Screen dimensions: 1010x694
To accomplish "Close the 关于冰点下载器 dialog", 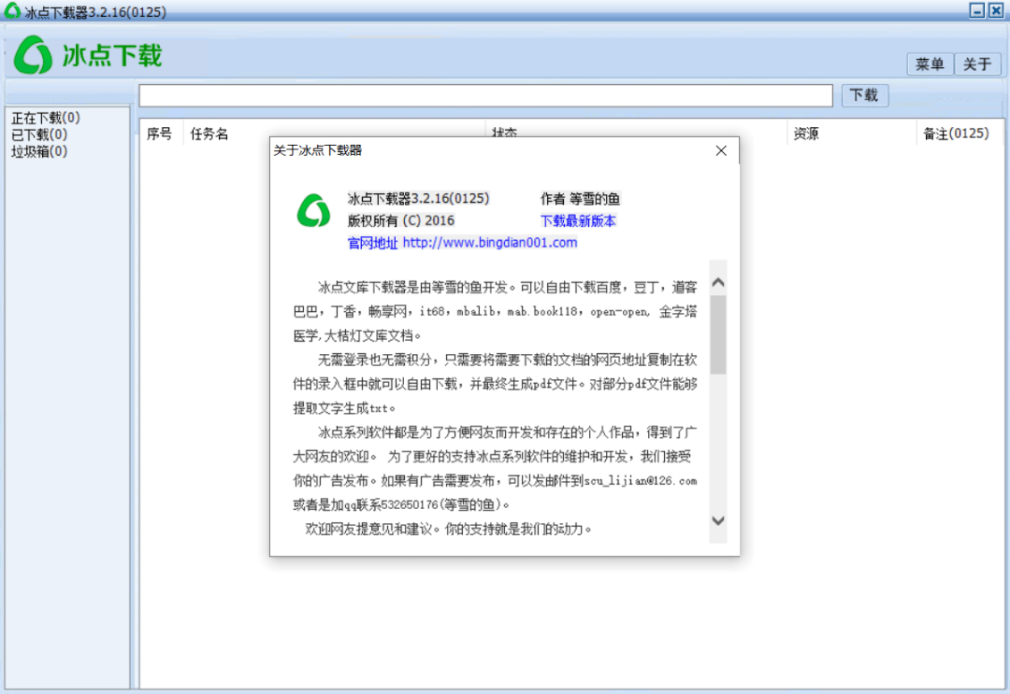I will (x=720, y=149).
